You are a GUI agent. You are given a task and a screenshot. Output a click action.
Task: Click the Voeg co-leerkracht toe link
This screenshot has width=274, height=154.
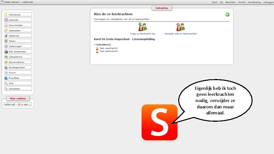pos(143,34)
